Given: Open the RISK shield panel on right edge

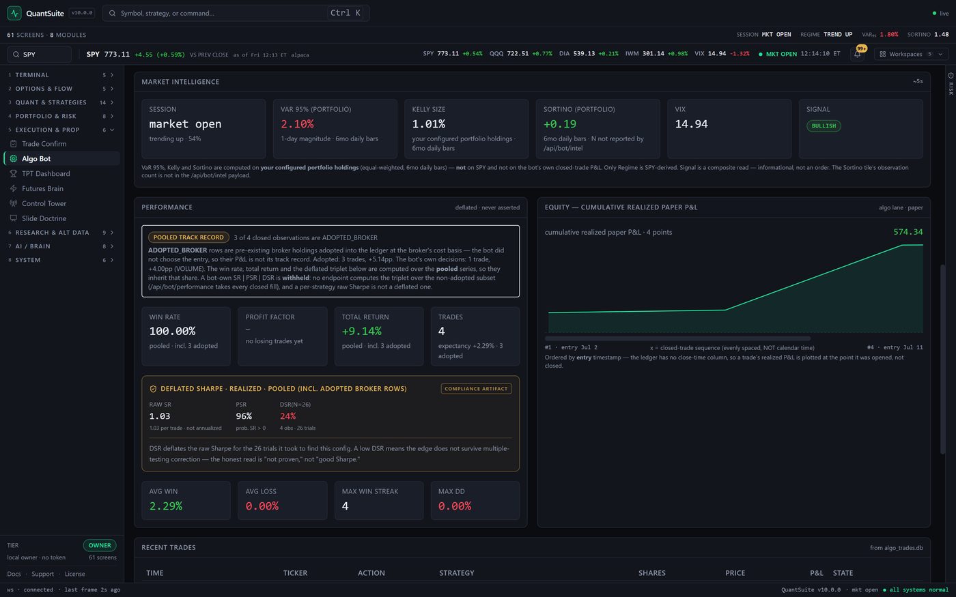Looking at the screenshot, I should (951, 83).
